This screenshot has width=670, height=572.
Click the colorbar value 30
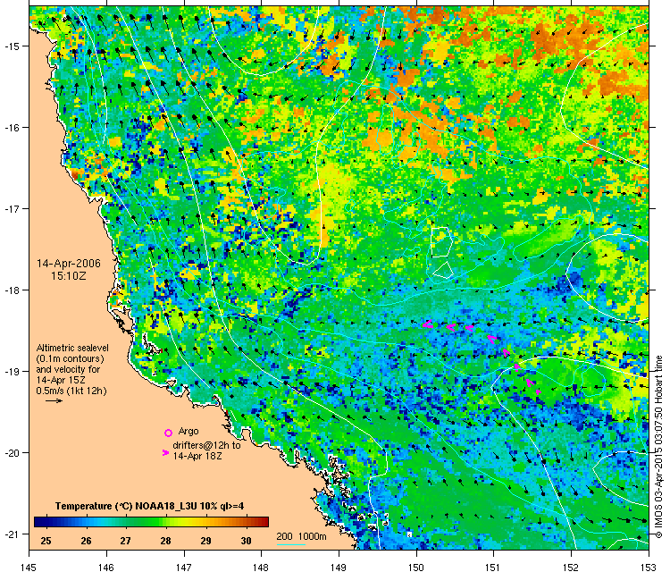tap(247, 541)
